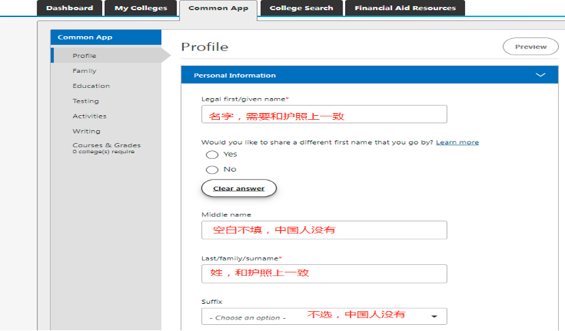Screen dimensions: 565x331
Task: Click '0 college(s) require' note
Action: point(103,152)
